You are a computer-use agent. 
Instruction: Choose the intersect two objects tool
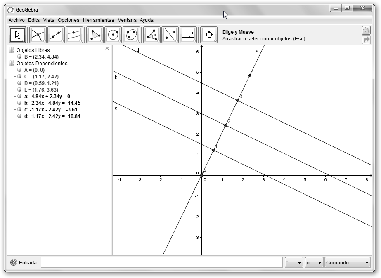pos(38,35)
